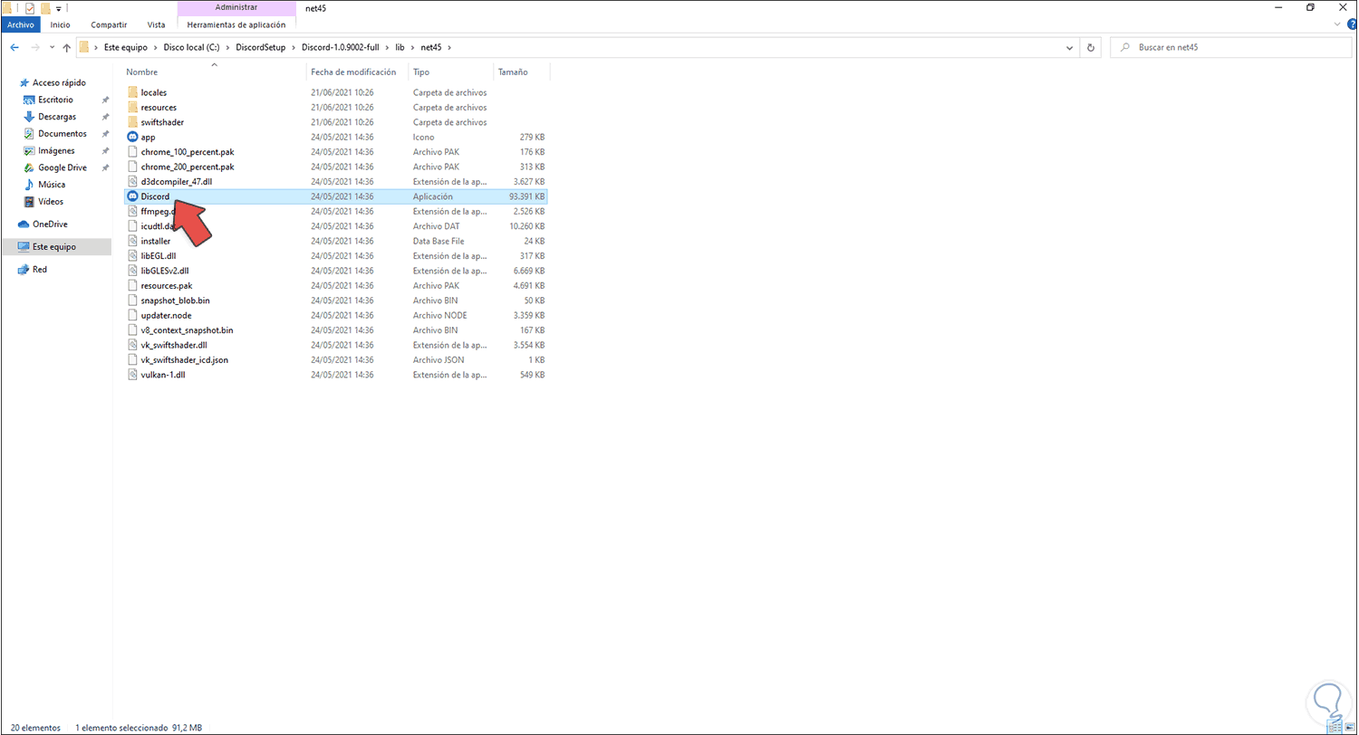Click the Buscar en net45 search box
The height and width of the screenshot is (735, 1359).
pyautogui.click(x=1230, y=47)
